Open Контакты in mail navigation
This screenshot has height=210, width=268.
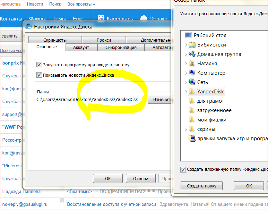[x=11, y=18]
